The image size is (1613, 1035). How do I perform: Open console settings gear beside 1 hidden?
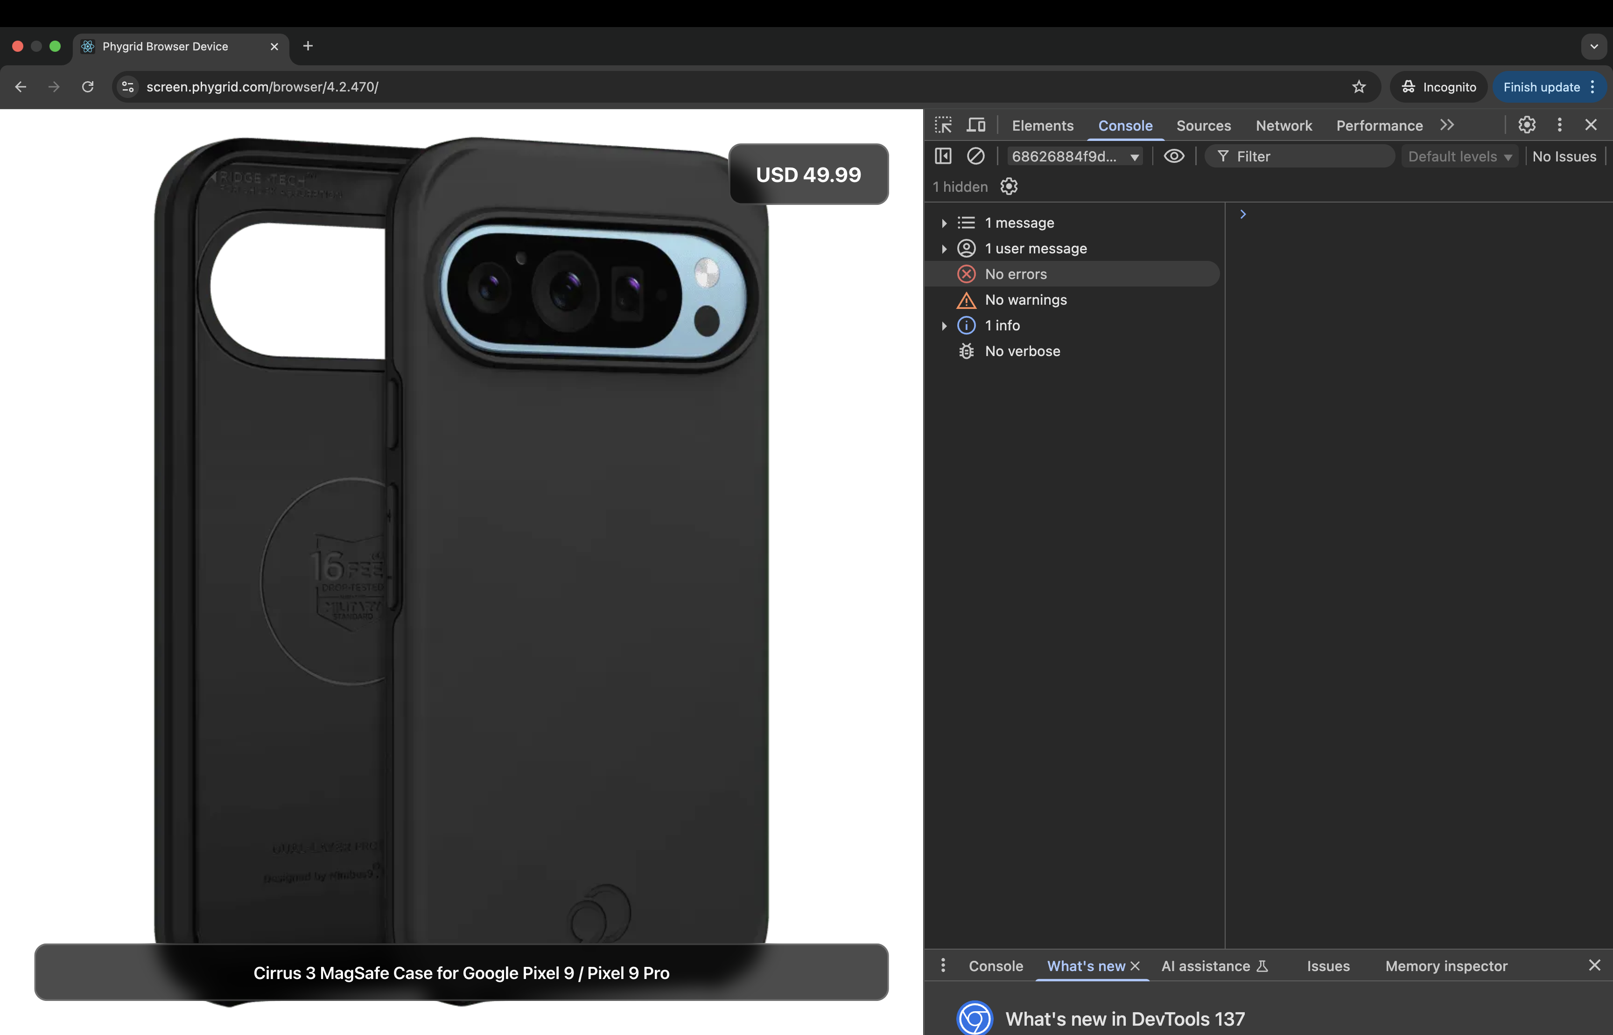(1009, 186)
